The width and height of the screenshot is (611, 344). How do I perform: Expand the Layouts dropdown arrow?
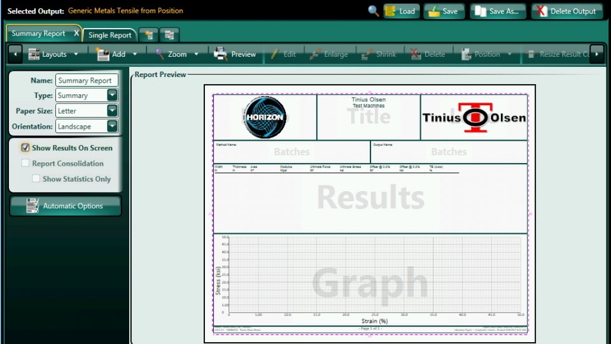click(x=76, y=54)
